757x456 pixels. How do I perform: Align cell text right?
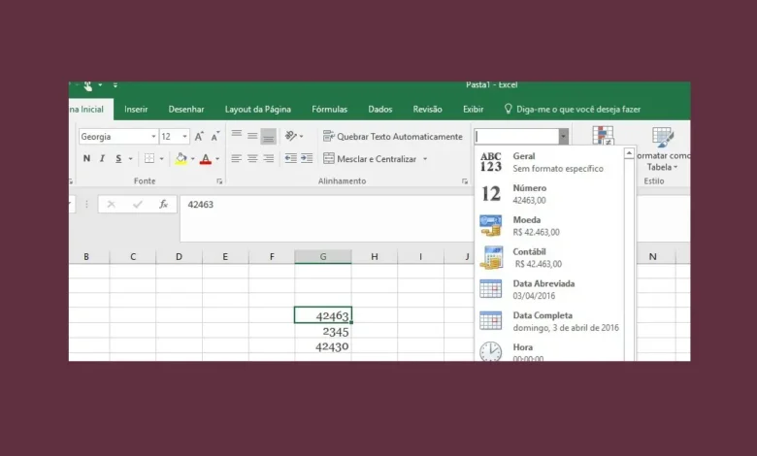point(269,158)
